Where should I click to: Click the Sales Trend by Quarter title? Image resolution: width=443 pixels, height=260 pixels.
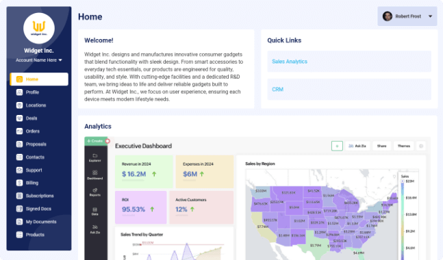(x=142, y=235)
